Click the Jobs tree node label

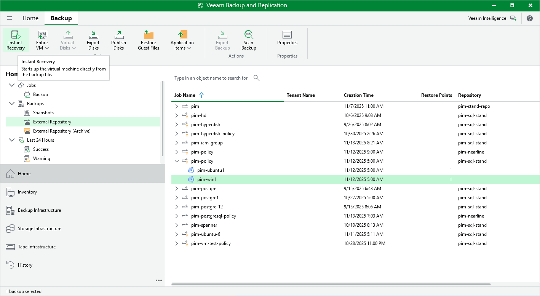tap(31, 85)
